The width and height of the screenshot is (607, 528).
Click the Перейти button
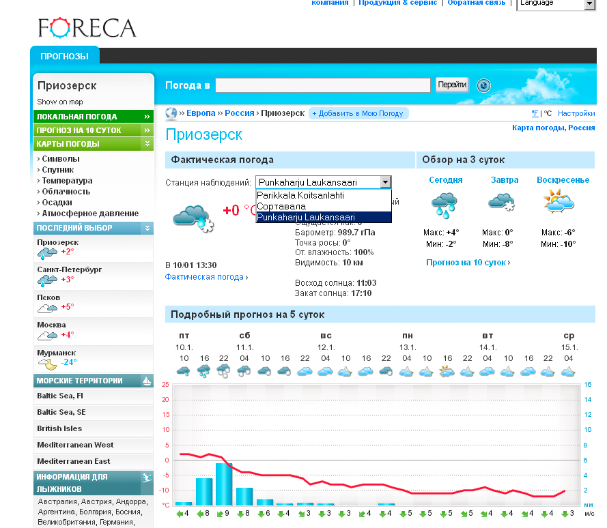(452, 85)
